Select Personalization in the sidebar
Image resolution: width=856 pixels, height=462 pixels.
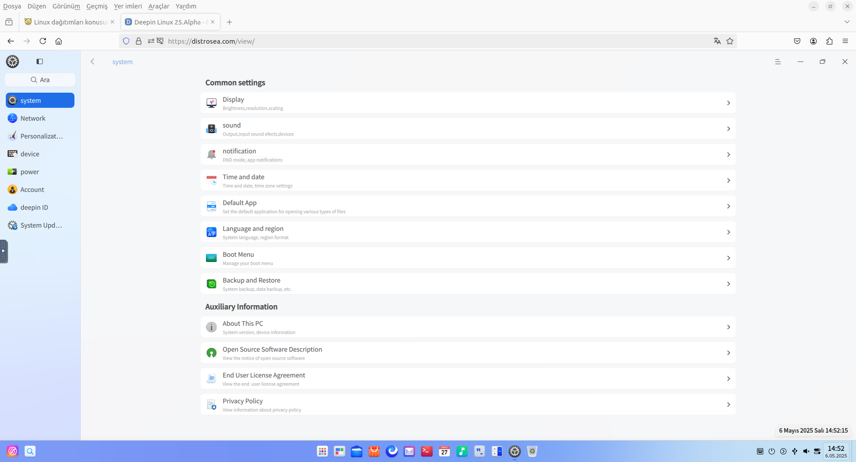[40, 136]
